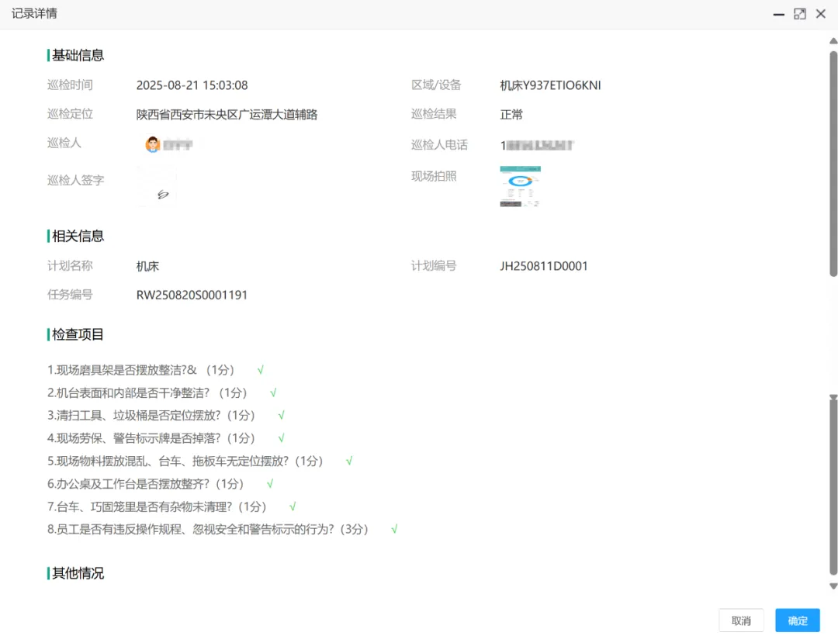Click the checkmark for item 4 现场劳保
This screenshot has width=838, height=636.
coord(281,438)
